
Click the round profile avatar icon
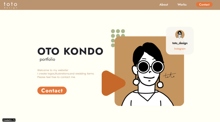point(180,34)
